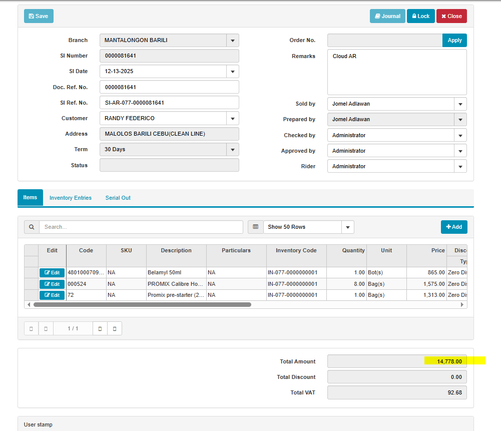This screenshot has width=501, height=431.
Task: Edit the Belamyl 50ml item row
Action: pos(52,273)
